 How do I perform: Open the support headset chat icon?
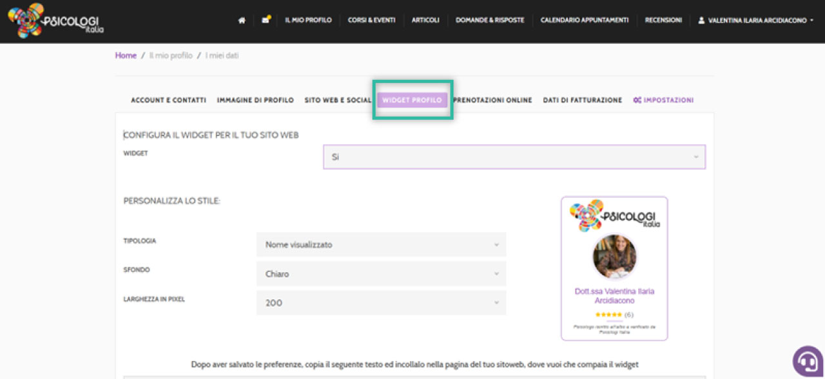click(x=806, y=361)
